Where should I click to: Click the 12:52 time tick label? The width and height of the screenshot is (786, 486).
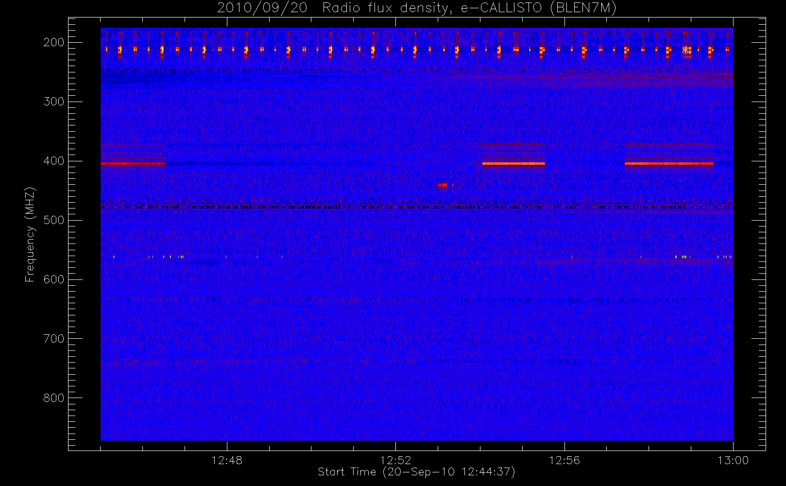click(395, 460)
